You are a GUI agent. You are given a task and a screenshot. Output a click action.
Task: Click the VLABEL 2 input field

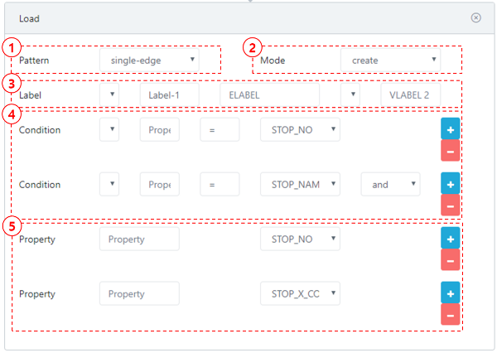tap(410, 95)
